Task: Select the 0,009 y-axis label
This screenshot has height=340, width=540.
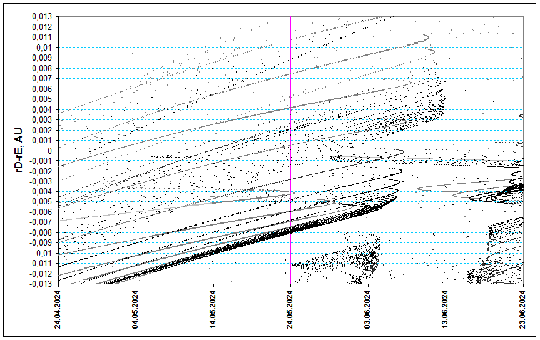Action: (x=43, y=58)
